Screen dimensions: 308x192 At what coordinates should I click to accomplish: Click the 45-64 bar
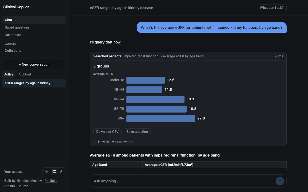155,99
